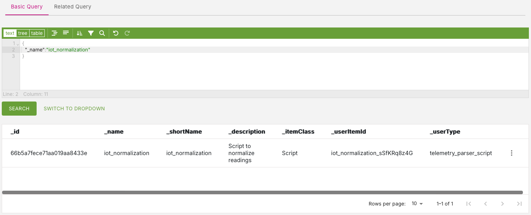The image size is (531, 215).
Task: Format the JSON with the indent icon
Action: point(55,33)
